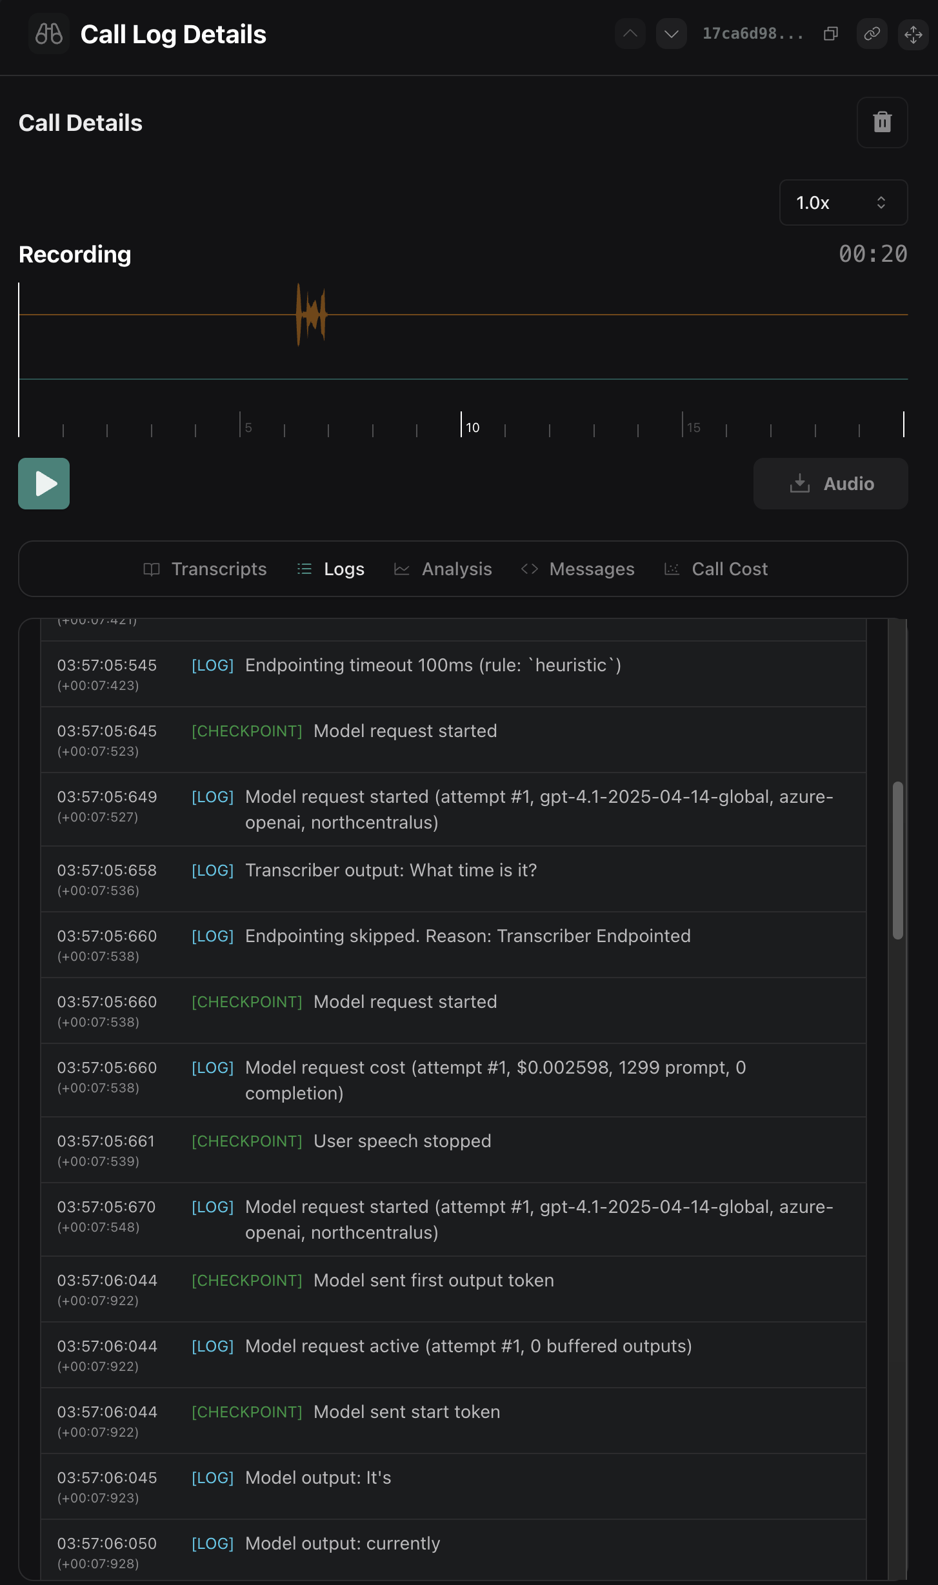Image resolution: width=938 pixels, height=1585 pixels.
Task: Switch to the Transcripts tab
Action: (205, 569)
